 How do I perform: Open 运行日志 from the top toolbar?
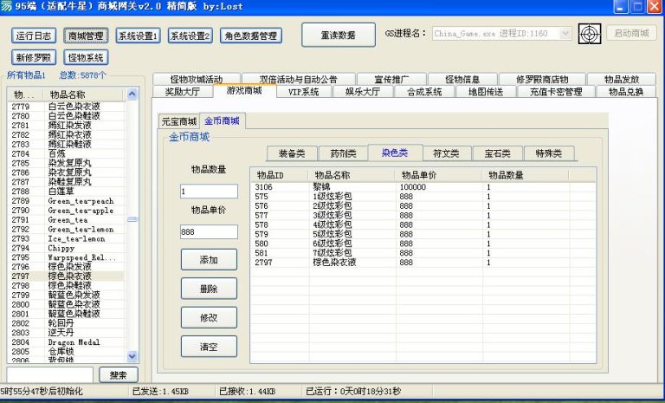point(35,36)
